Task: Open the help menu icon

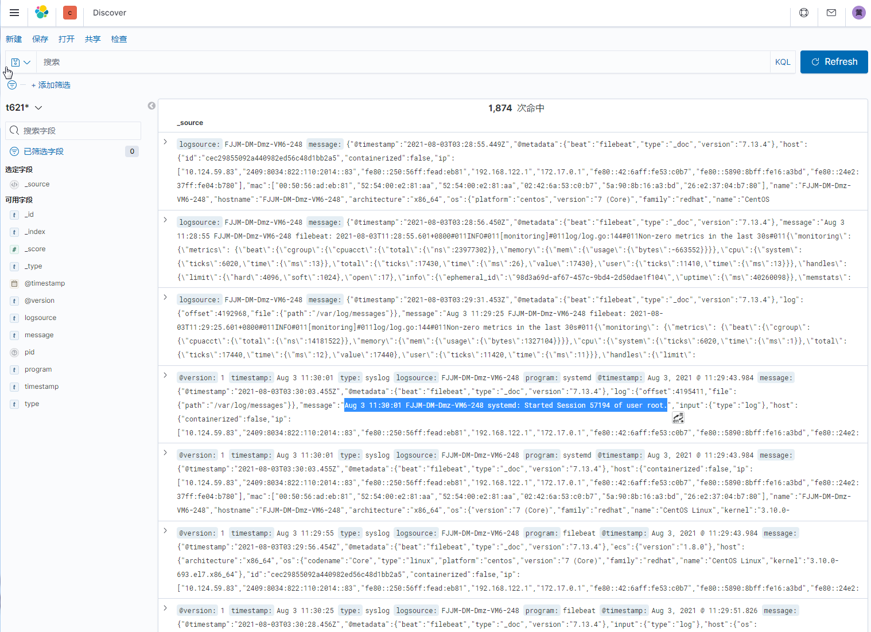Action: tap(804, 13)
